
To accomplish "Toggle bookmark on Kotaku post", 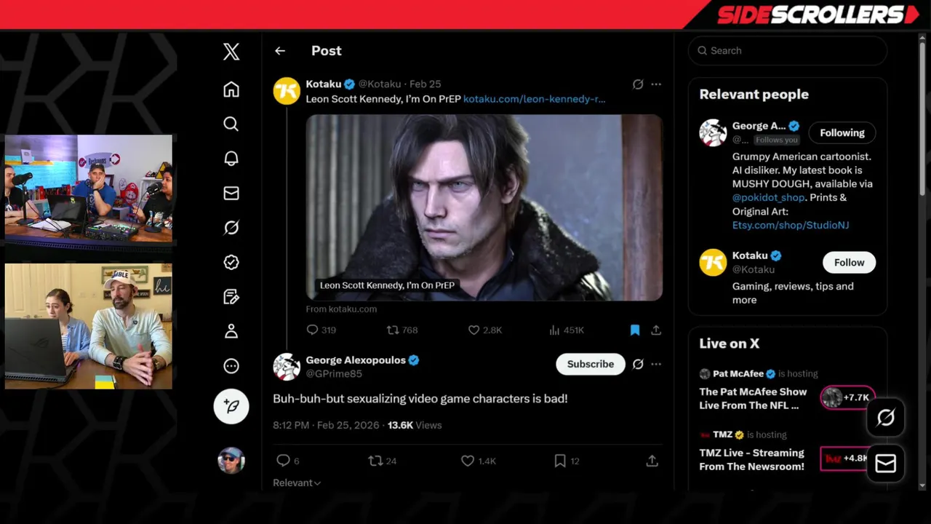I will tap(635, 330).
